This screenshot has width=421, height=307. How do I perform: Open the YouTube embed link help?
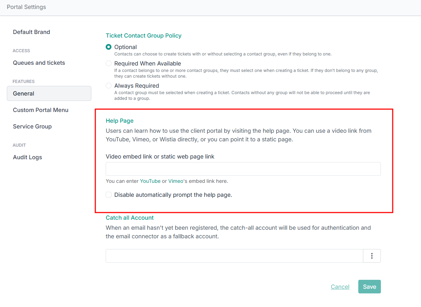tap(150, 181)
